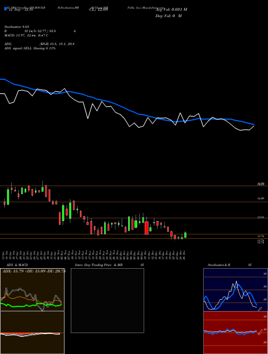Viewport: 268px width, 354px height.
Task: Click the 'Intra Day Trading Price & MR' title
Action: (x=99, y=265)
